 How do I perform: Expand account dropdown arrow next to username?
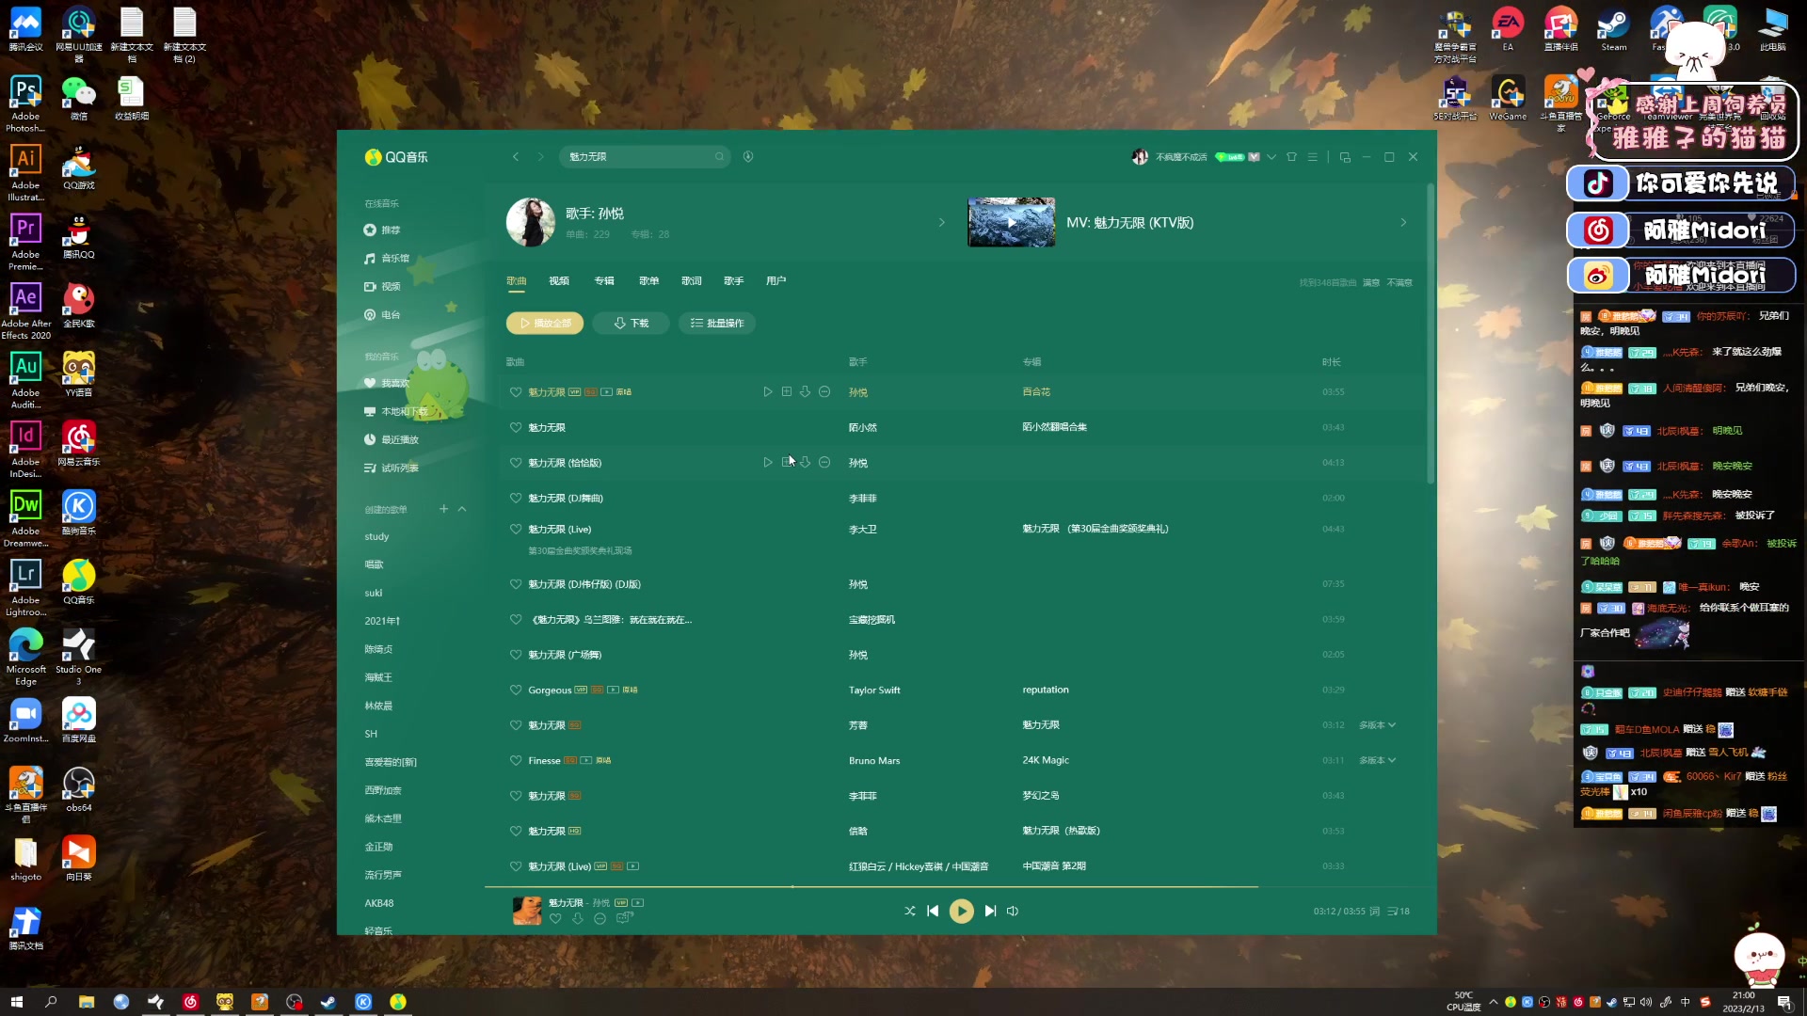click(x=1271, y=157)
